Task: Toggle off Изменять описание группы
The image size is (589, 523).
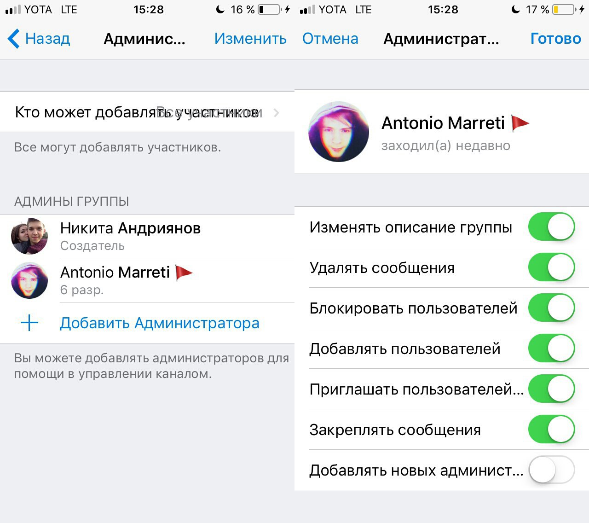Action: tap(552, 227)
